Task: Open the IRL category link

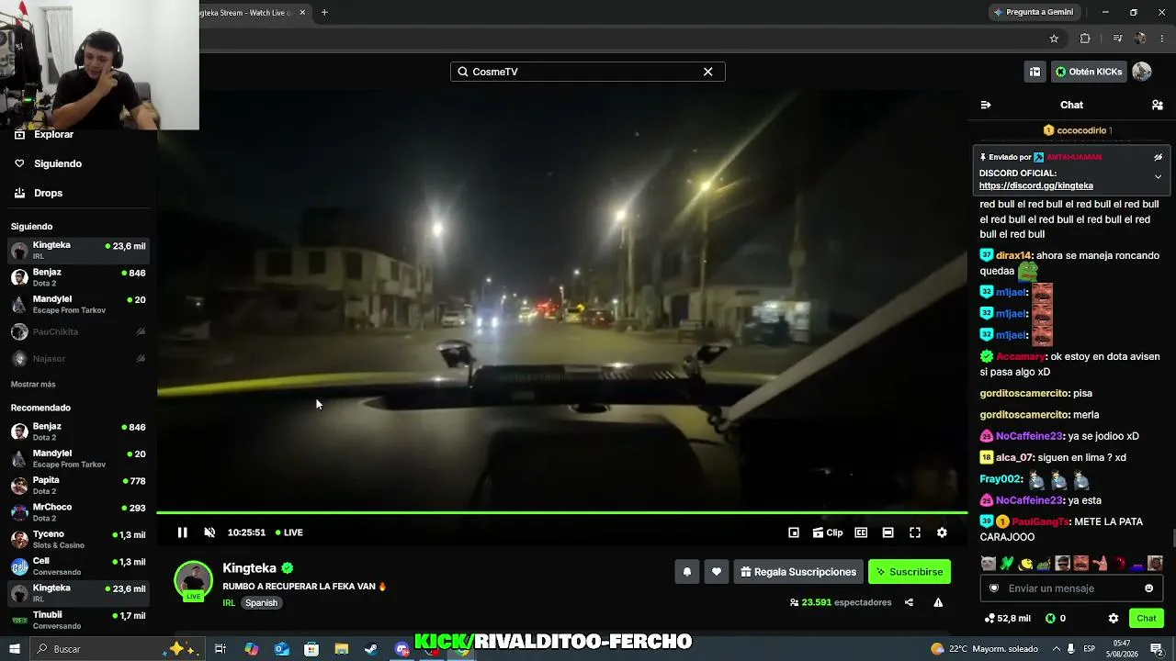Action: (x=229, y=603)
